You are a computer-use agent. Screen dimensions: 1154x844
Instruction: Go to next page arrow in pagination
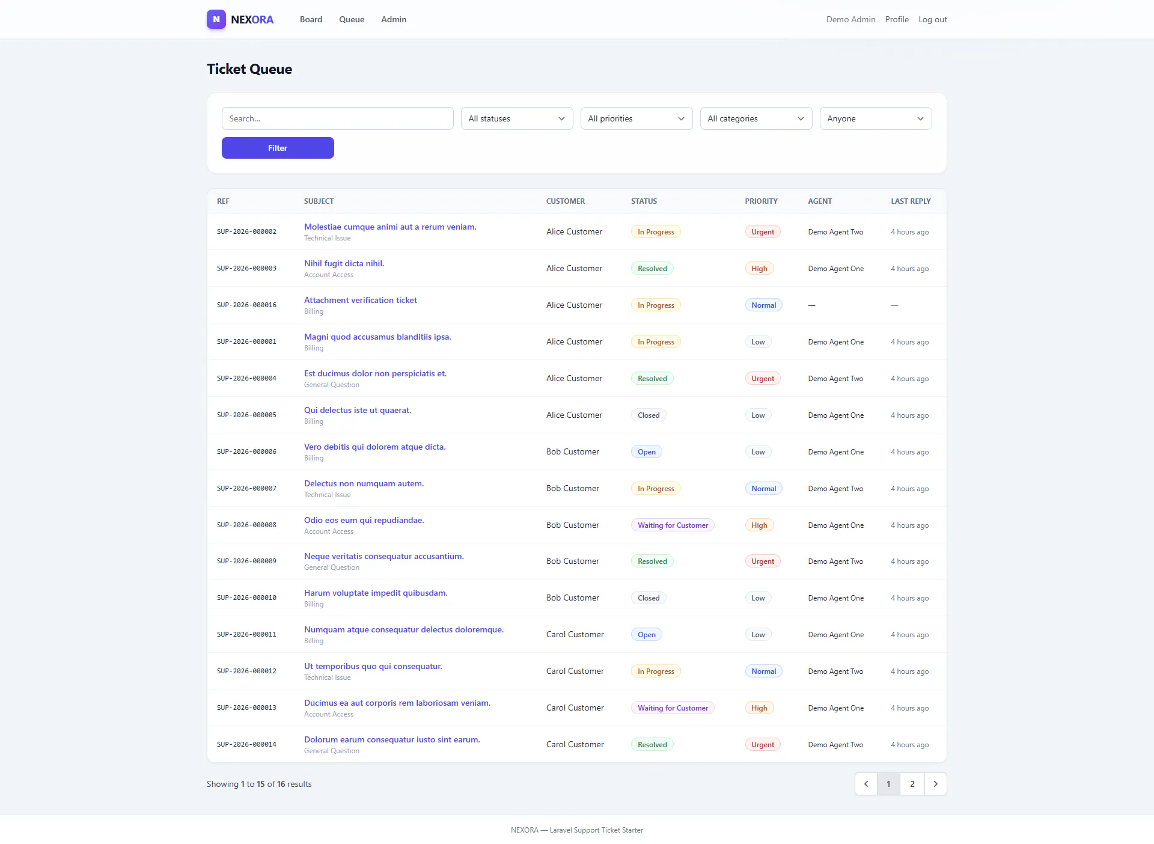tap(935, 784)
